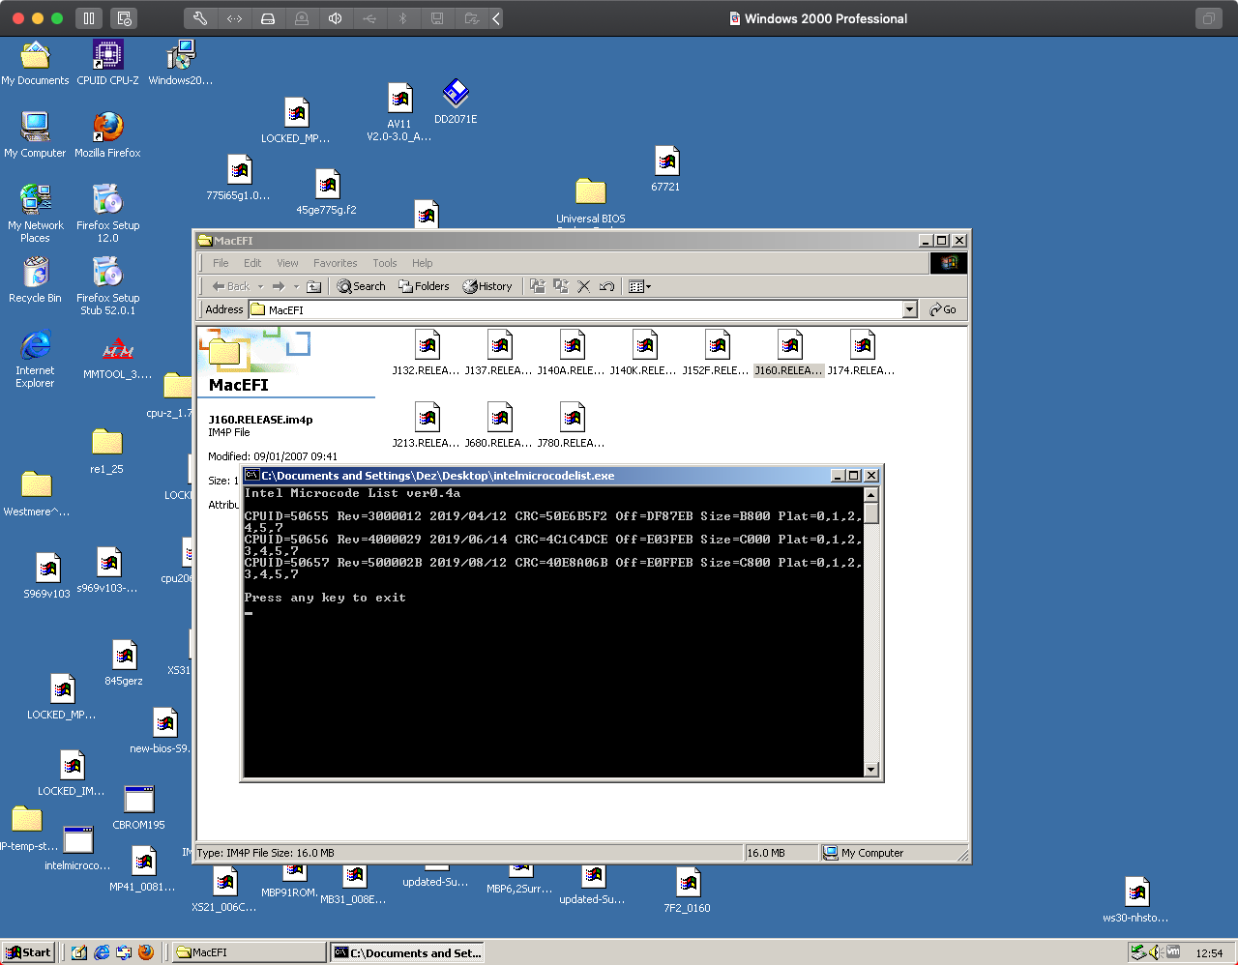Image resolution: width=1238 pixels, height=965 pixels.
Task: Click the History toolbar button
Action: pyautogui.click(x=487, y=286)
